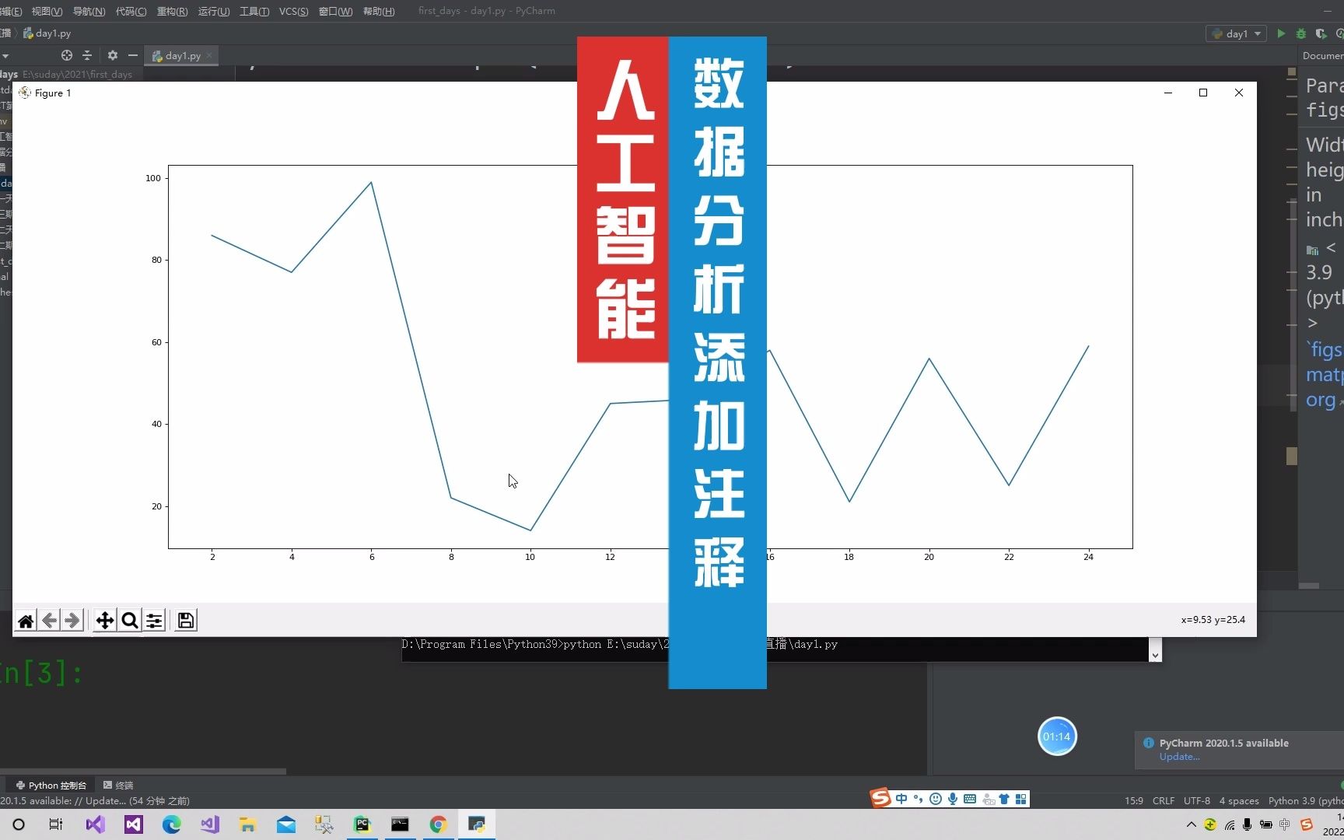1344x840 pixels.
Task: Open Sogou emoji panel
Action: 936,799
